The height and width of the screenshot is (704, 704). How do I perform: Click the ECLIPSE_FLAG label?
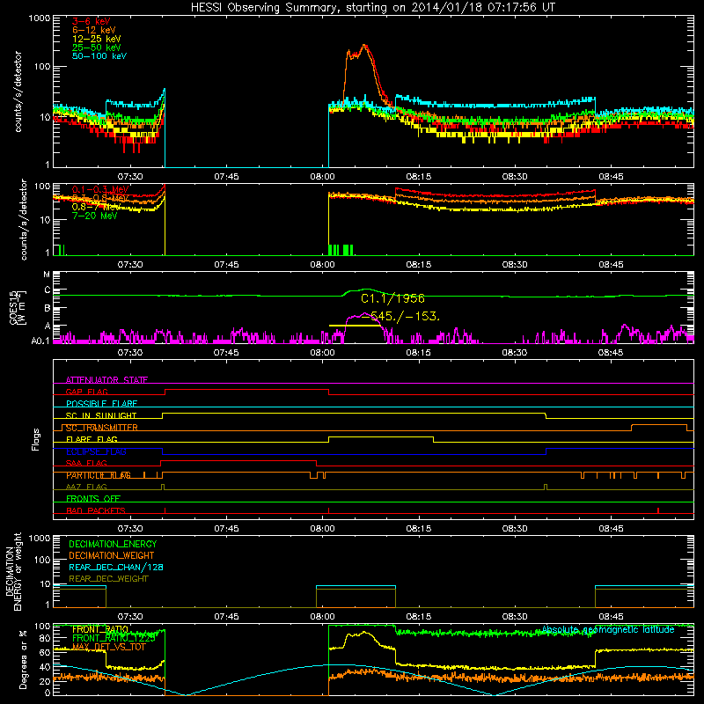pos(96,451)
